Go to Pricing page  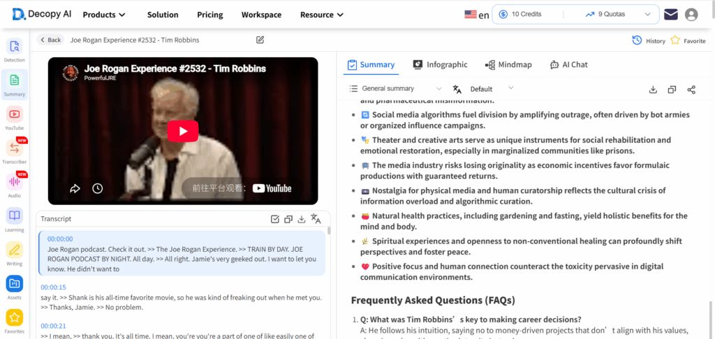click(209, 15)
